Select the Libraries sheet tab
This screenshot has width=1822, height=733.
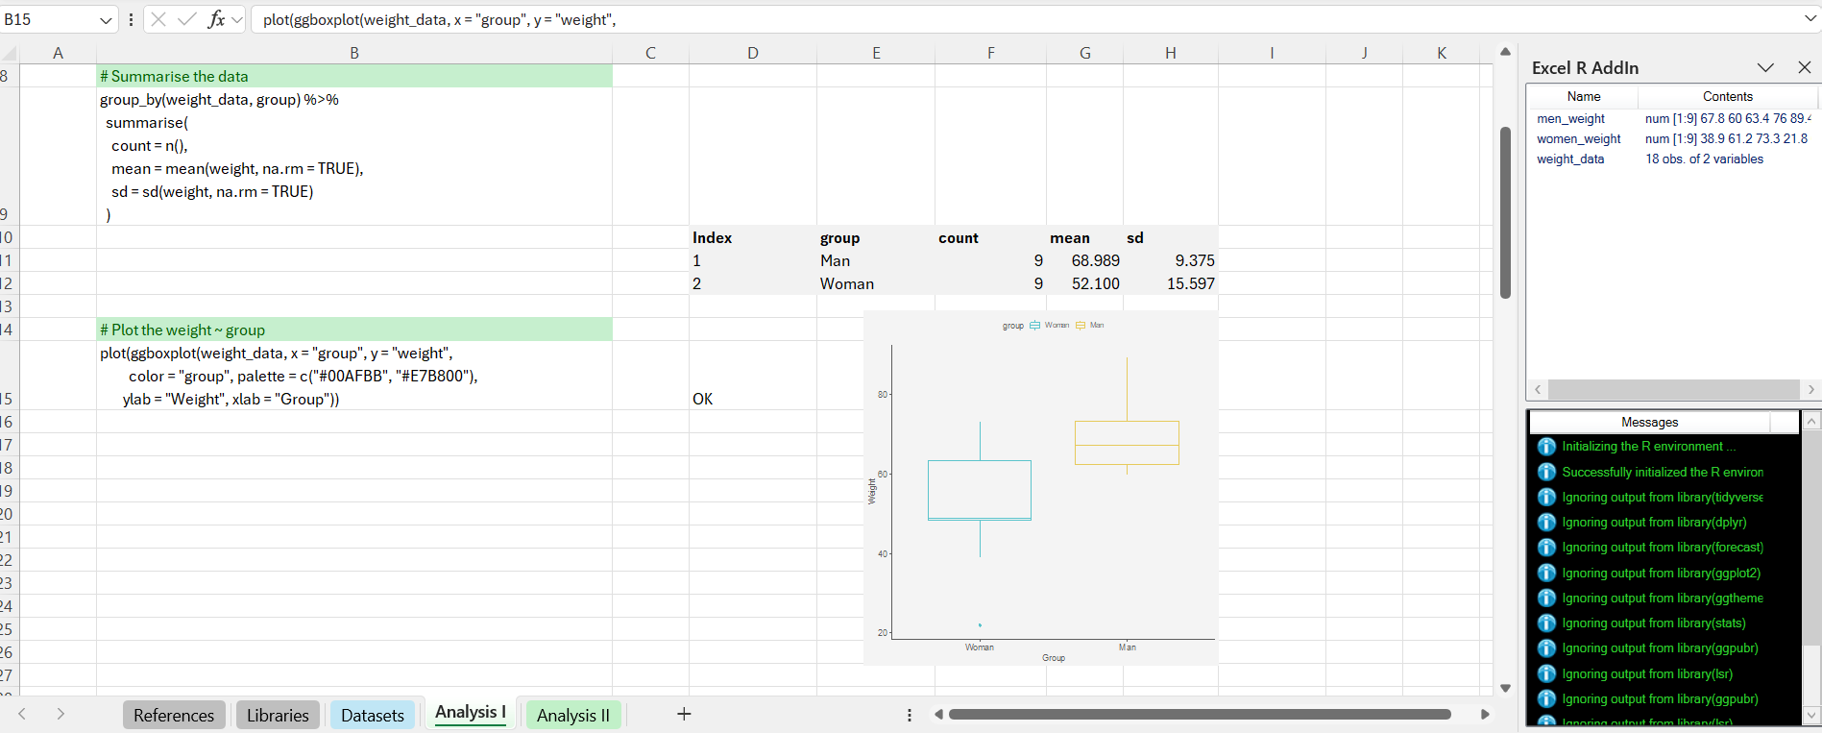tap(278, 715)
